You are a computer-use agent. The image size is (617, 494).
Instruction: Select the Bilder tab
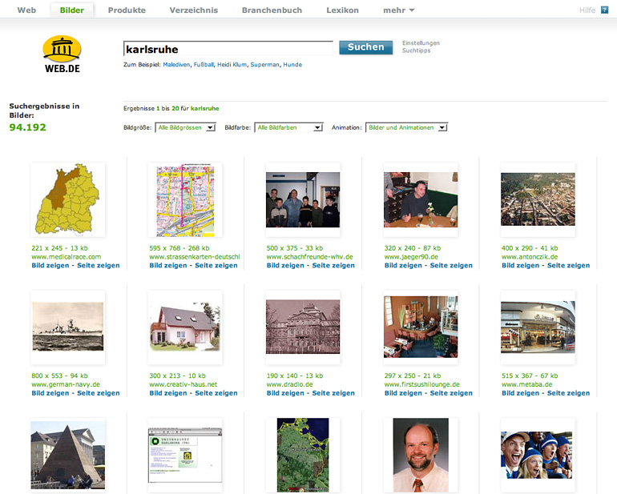pos(71,10)
